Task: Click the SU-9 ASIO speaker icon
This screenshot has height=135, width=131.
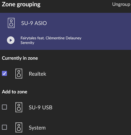Action: pyautogui.click(x=11, y=23)
